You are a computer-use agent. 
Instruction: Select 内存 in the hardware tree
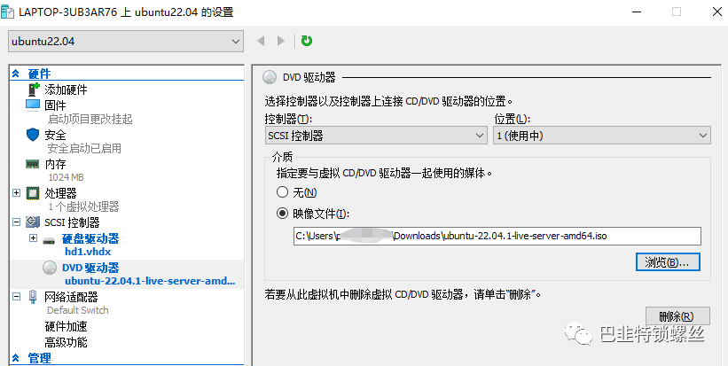55,164
